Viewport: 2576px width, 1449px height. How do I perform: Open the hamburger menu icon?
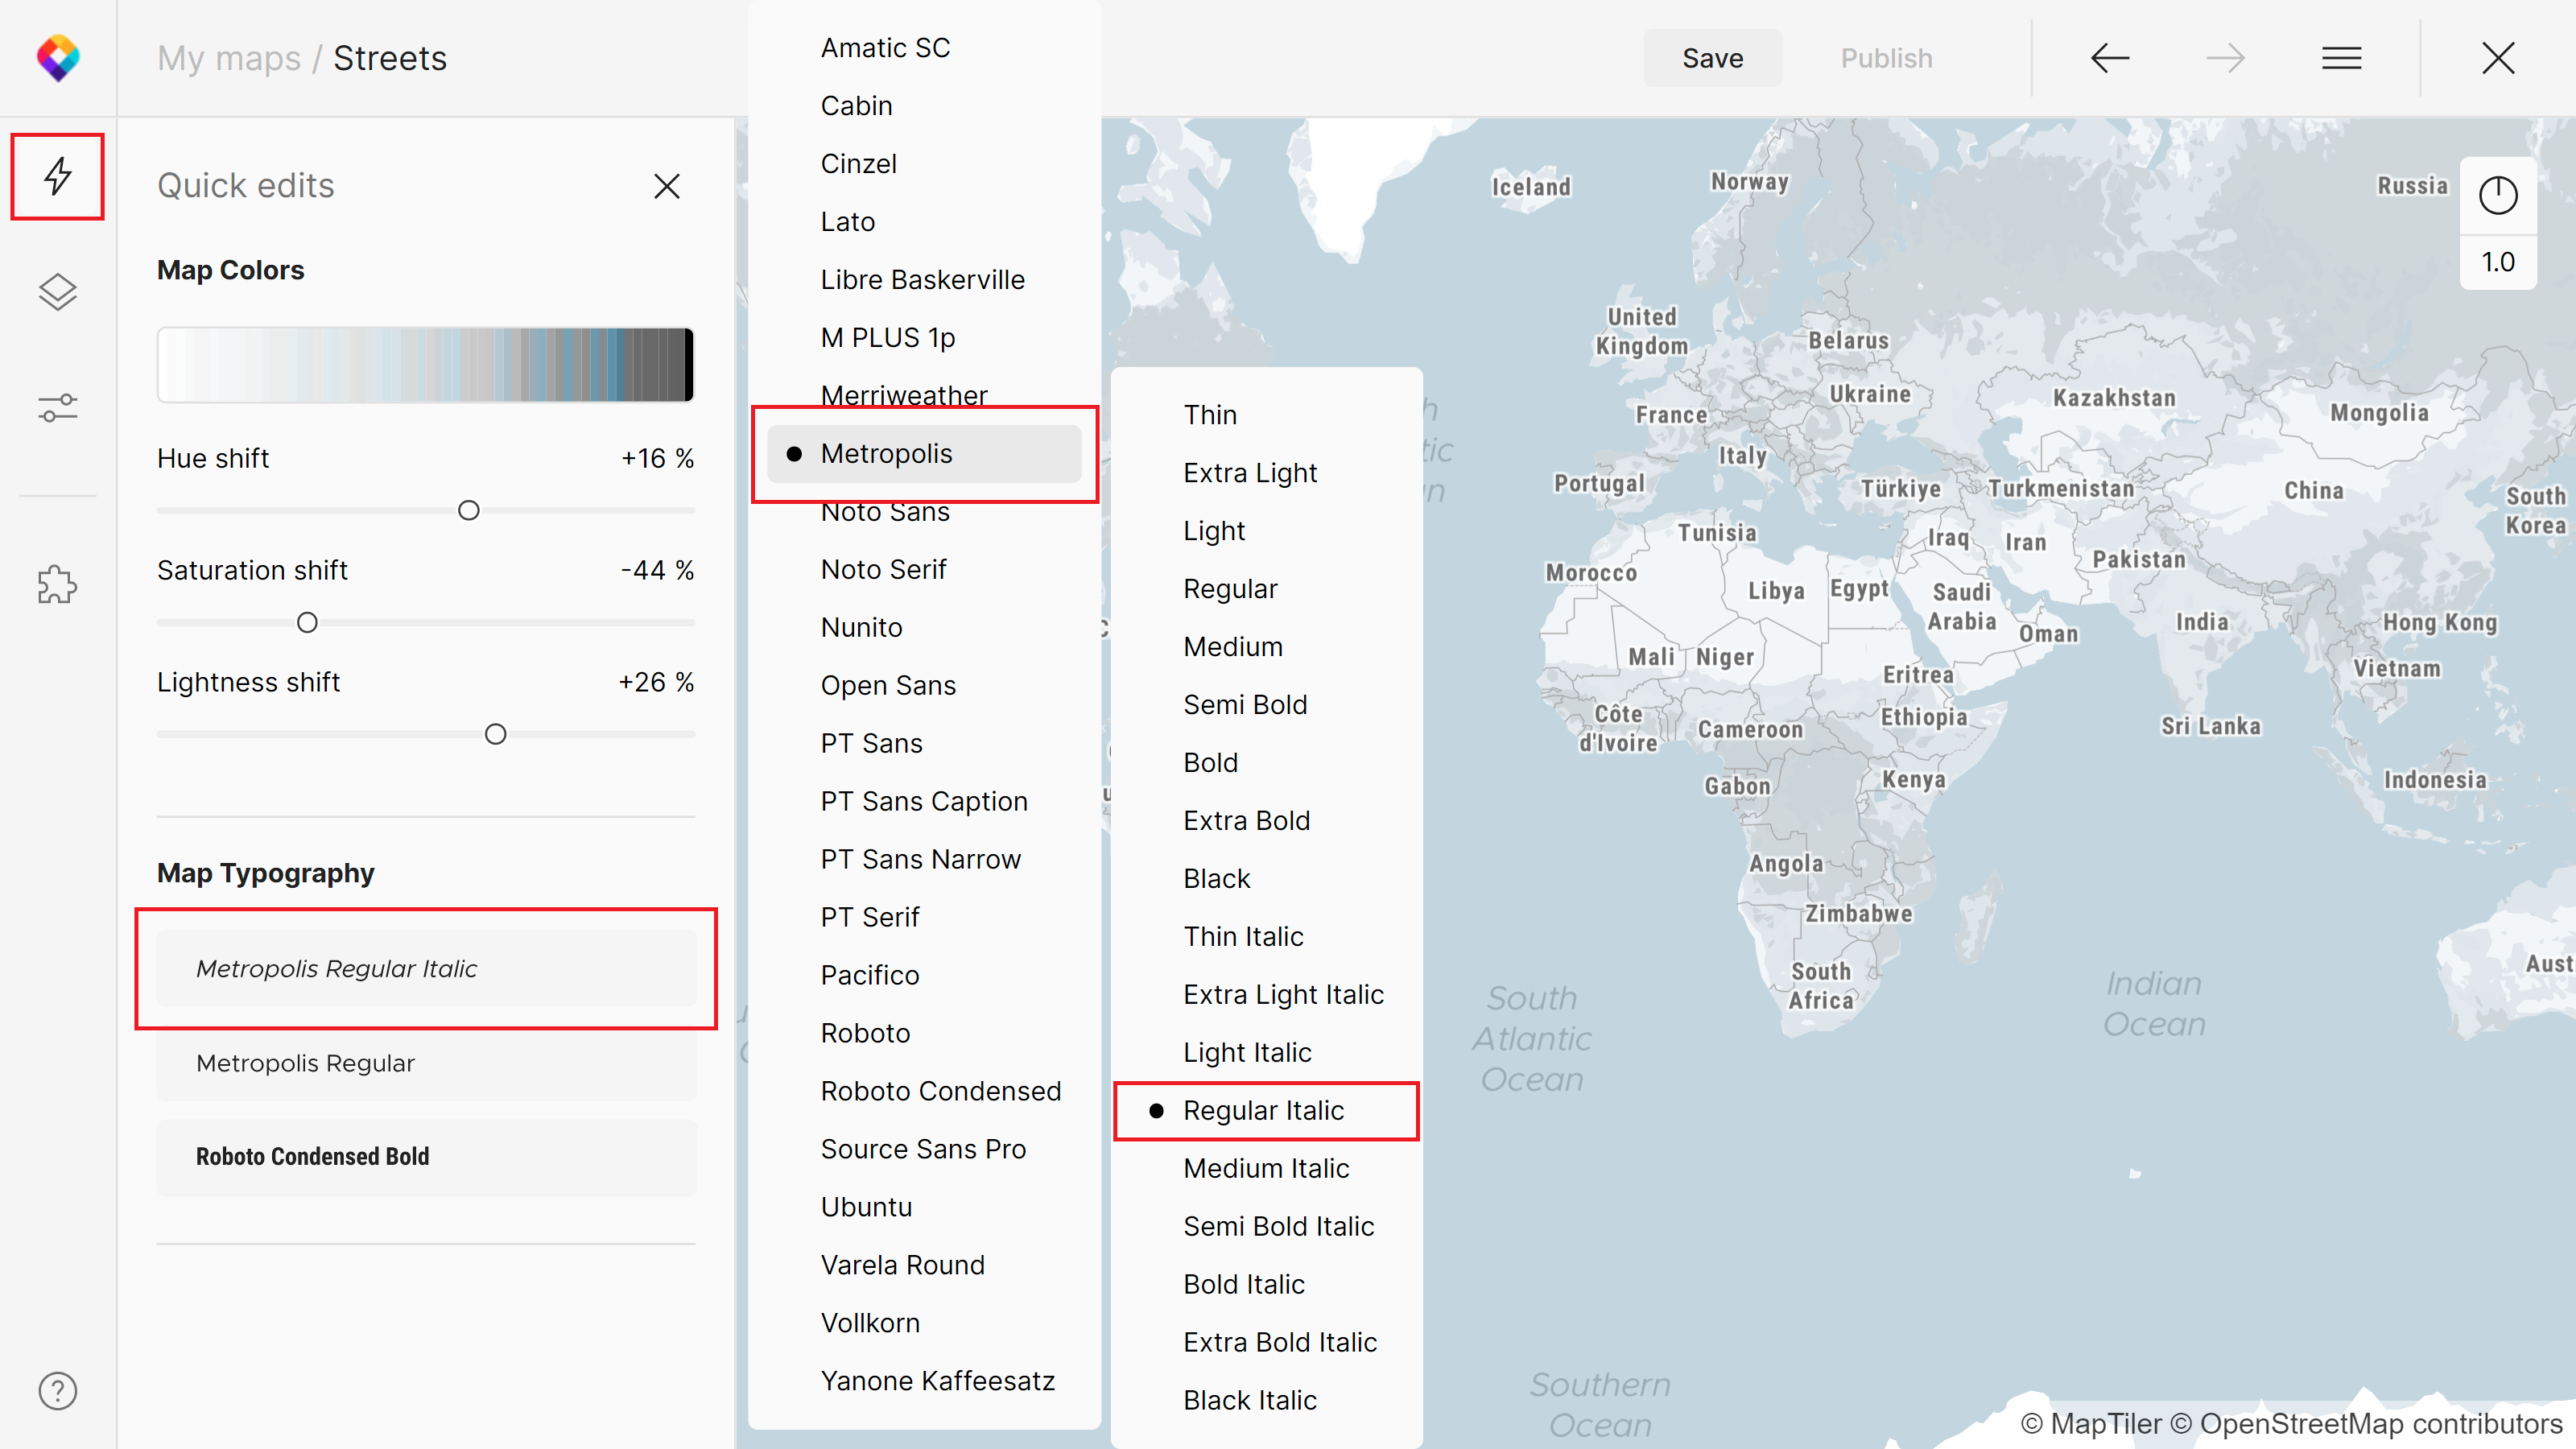(x=2341, y=58)
